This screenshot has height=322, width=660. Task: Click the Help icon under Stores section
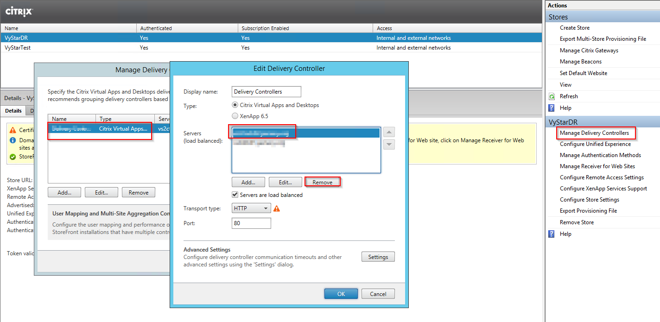coord(552,108)
